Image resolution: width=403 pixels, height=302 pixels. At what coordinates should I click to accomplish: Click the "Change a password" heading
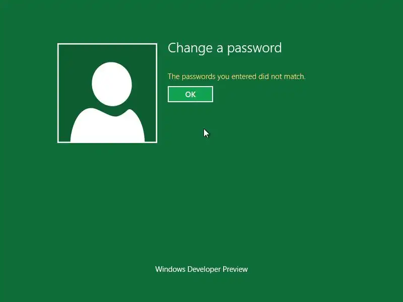225,48
